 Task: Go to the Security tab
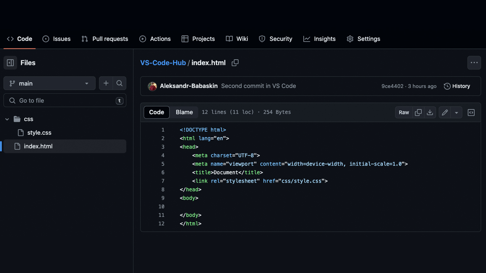coord(276,39)
